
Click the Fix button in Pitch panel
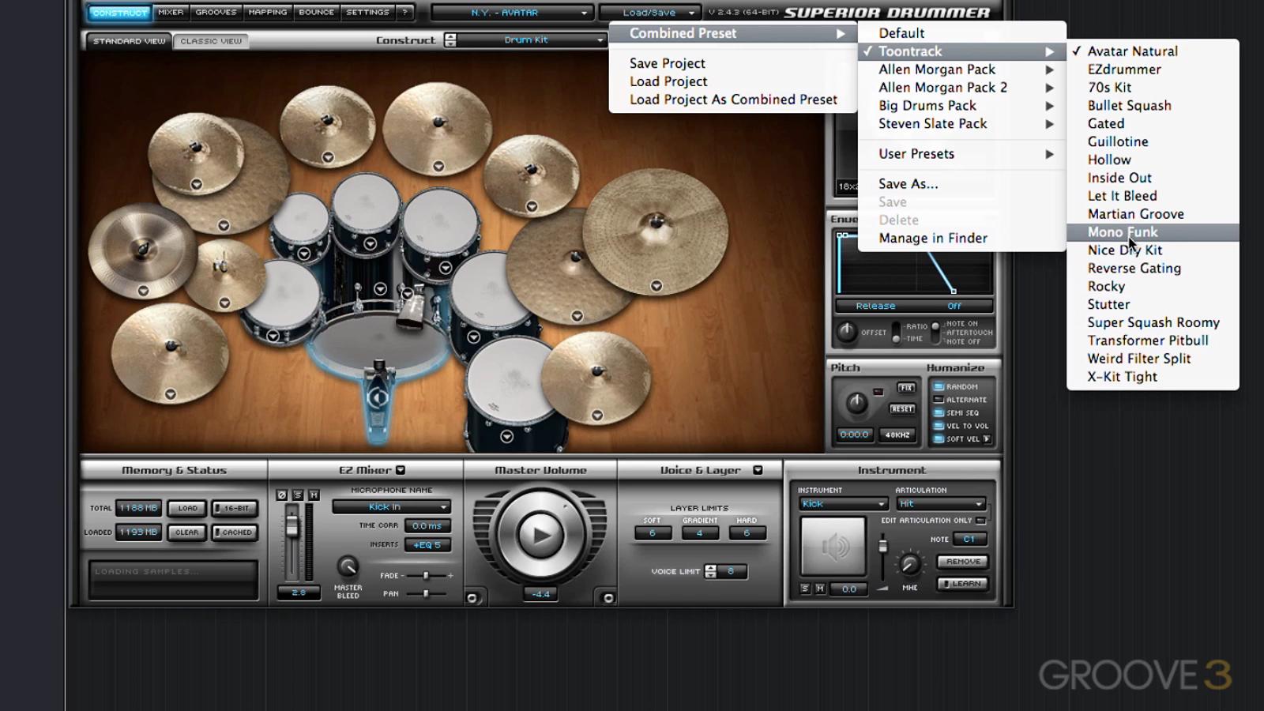905,388
